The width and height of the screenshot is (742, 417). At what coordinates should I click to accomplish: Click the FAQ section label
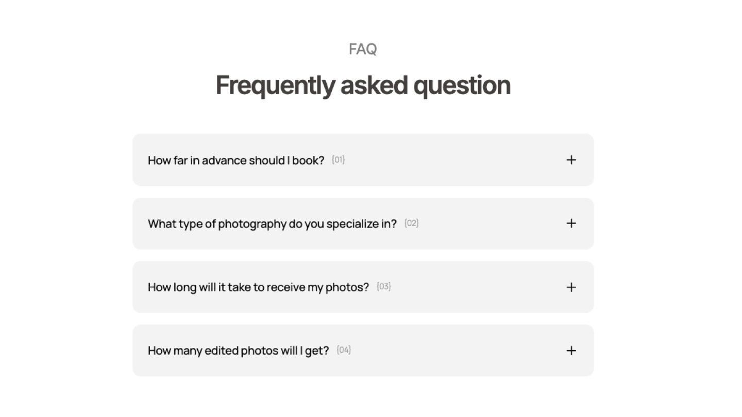click(x=363, y=48)
